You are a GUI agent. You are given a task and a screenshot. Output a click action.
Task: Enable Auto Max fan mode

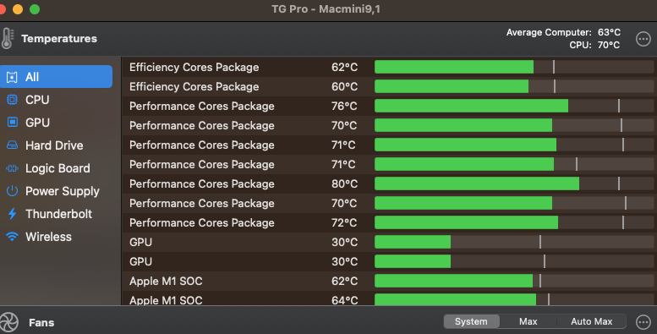click(591, 321)
